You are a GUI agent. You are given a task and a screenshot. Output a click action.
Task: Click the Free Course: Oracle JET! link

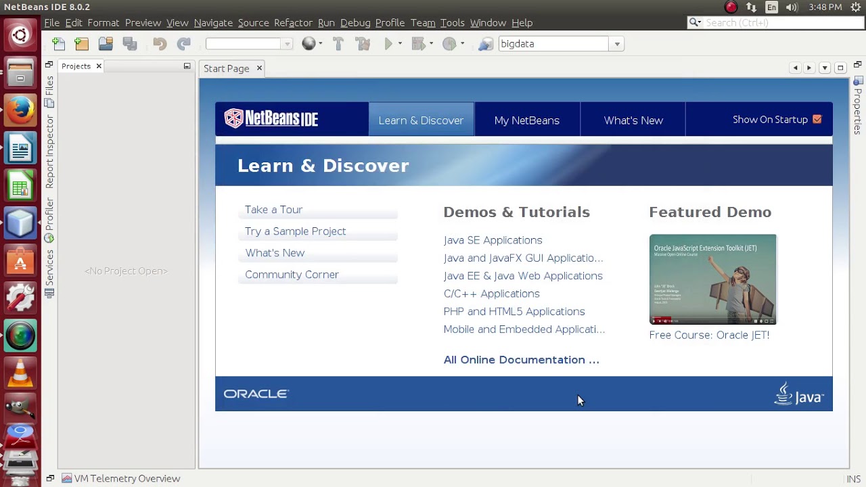pos(709,335)
